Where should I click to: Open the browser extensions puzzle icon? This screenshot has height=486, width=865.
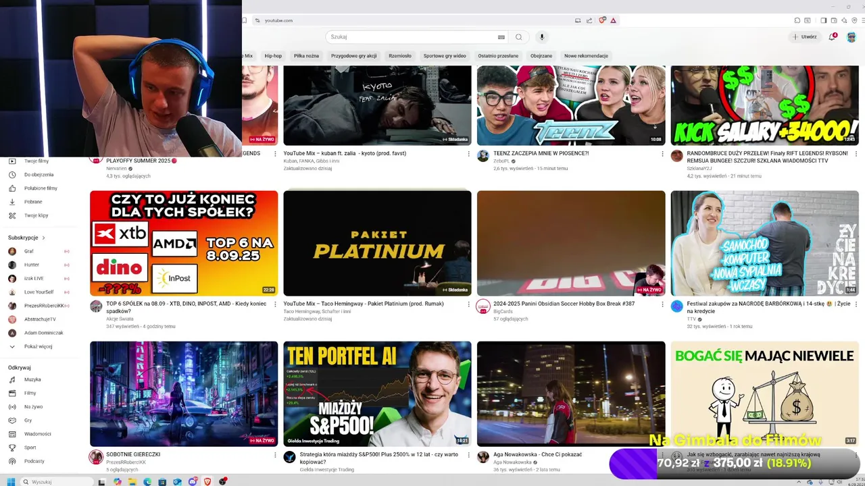(x=797, y=20)
